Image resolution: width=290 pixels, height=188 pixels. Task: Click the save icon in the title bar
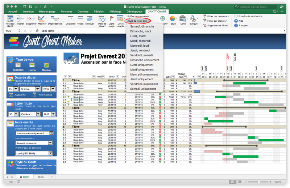(31, 7)
